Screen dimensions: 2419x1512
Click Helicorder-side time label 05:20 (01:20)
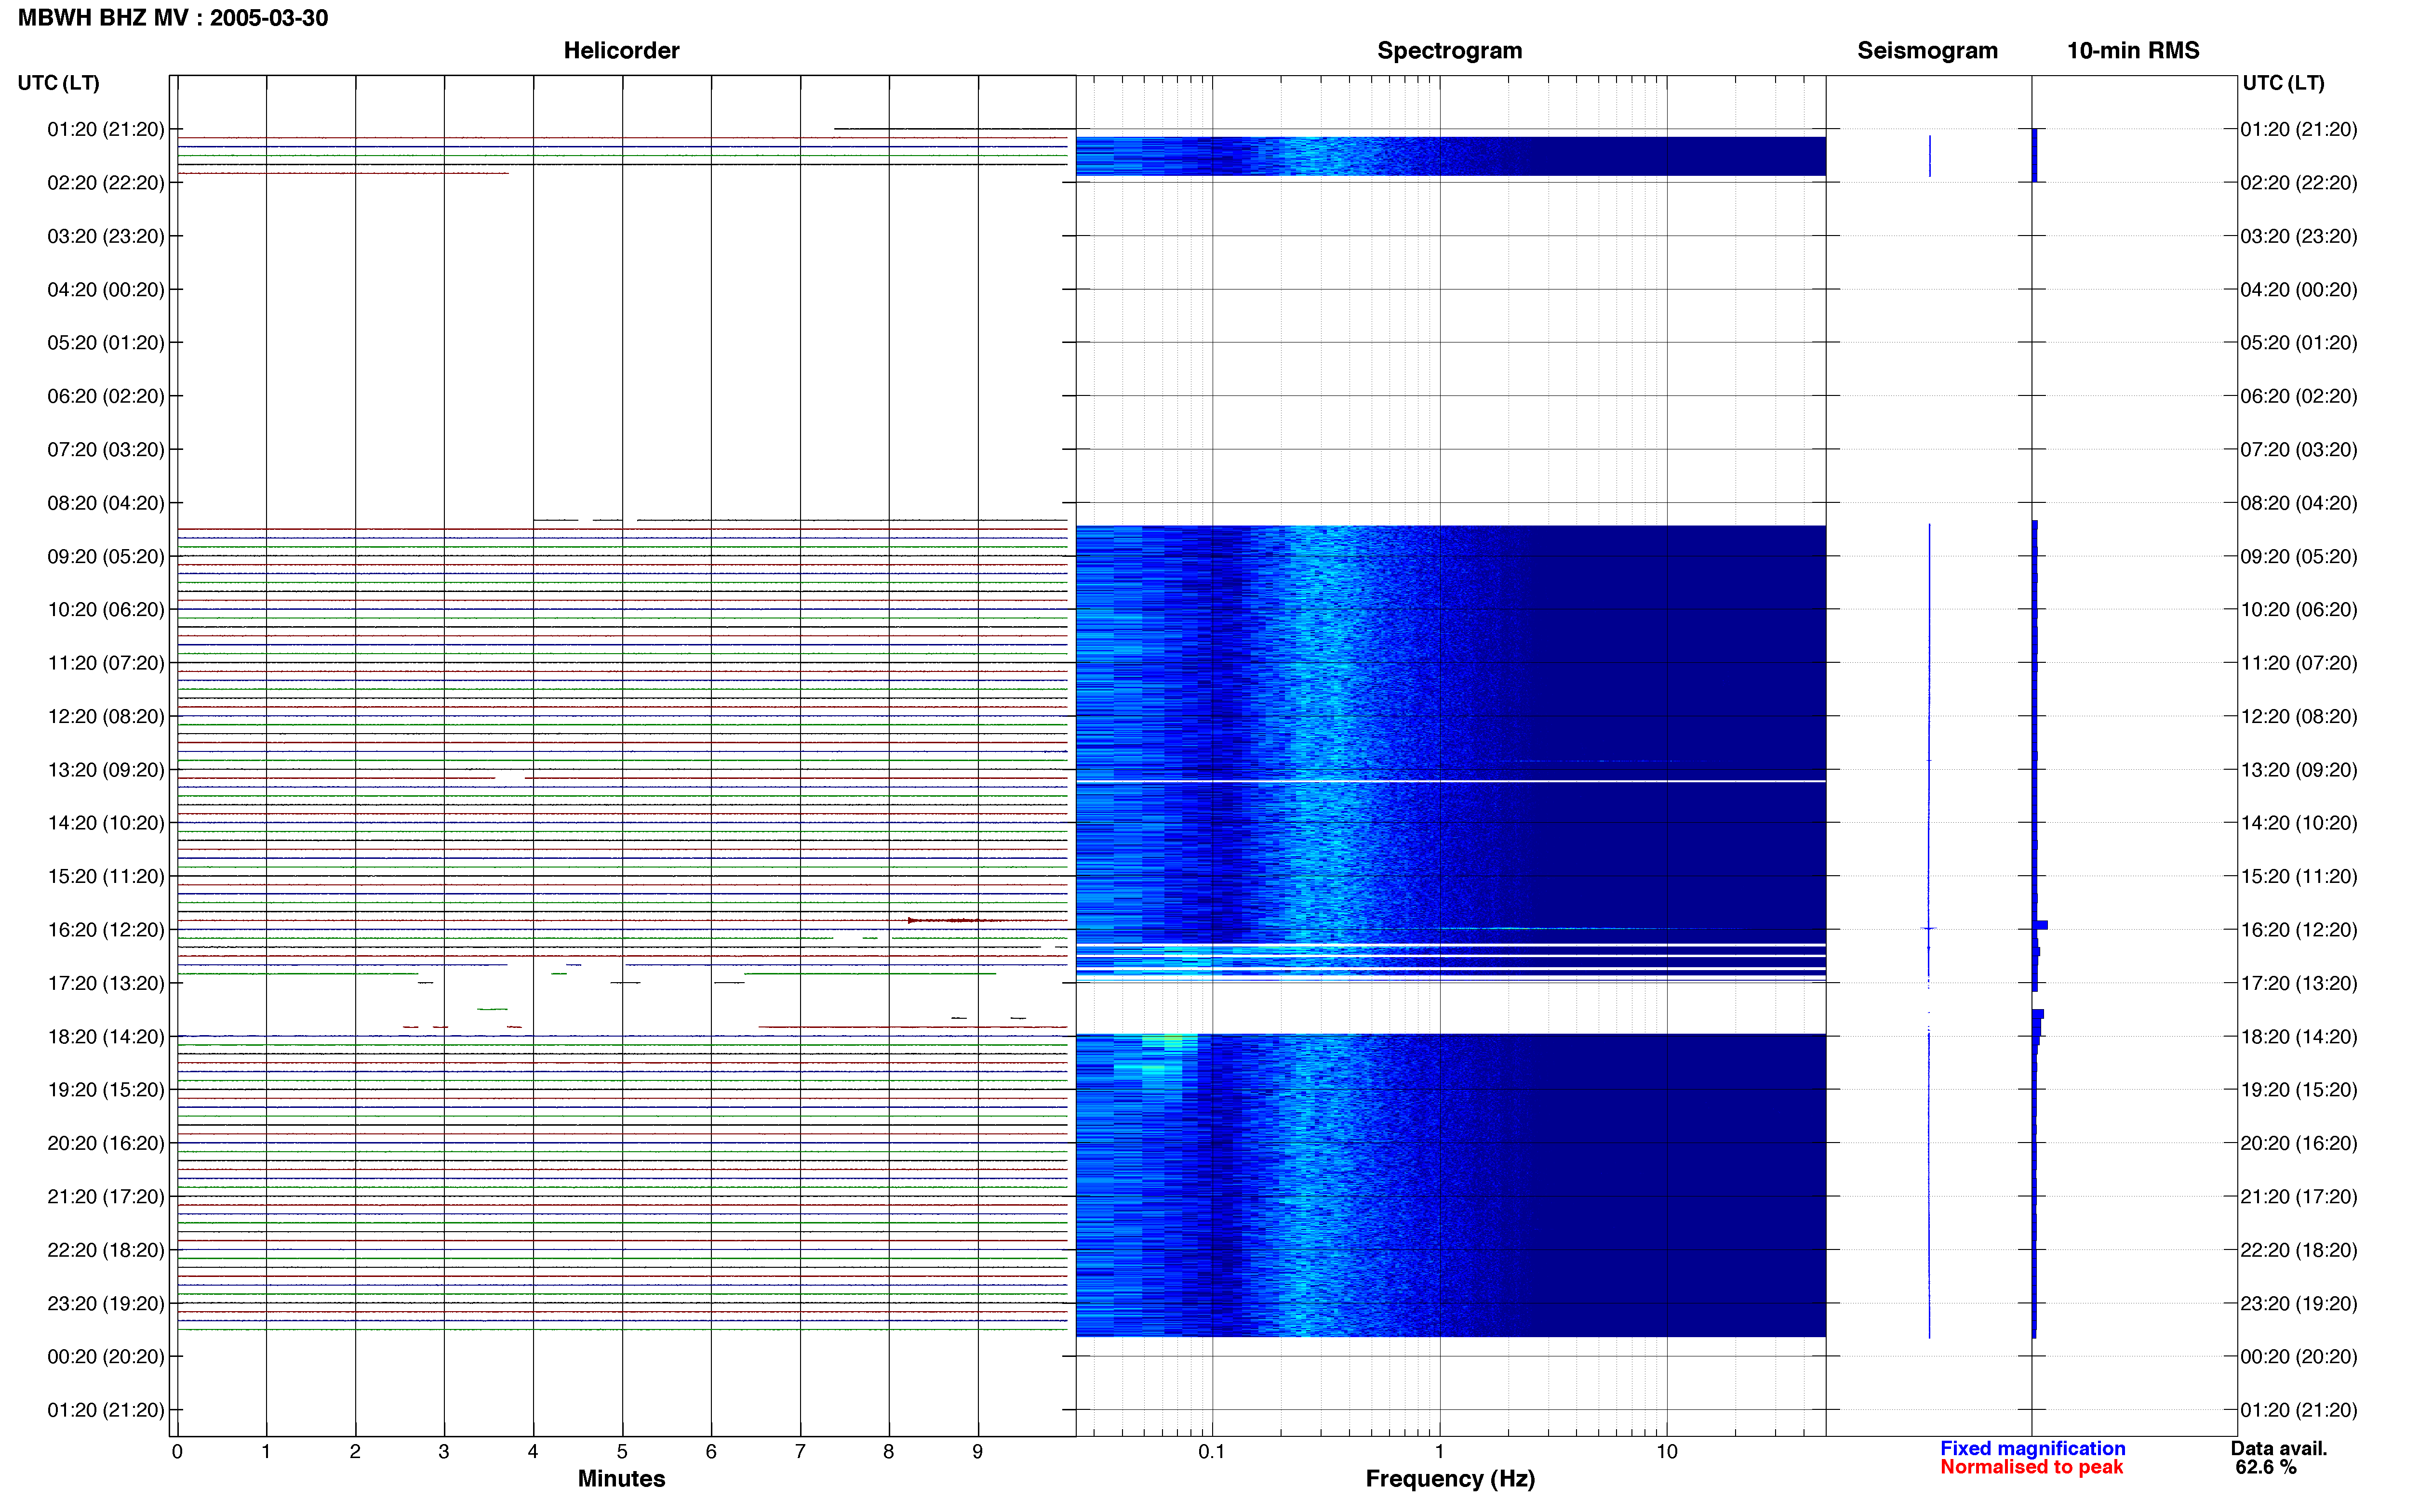(106, 343)
